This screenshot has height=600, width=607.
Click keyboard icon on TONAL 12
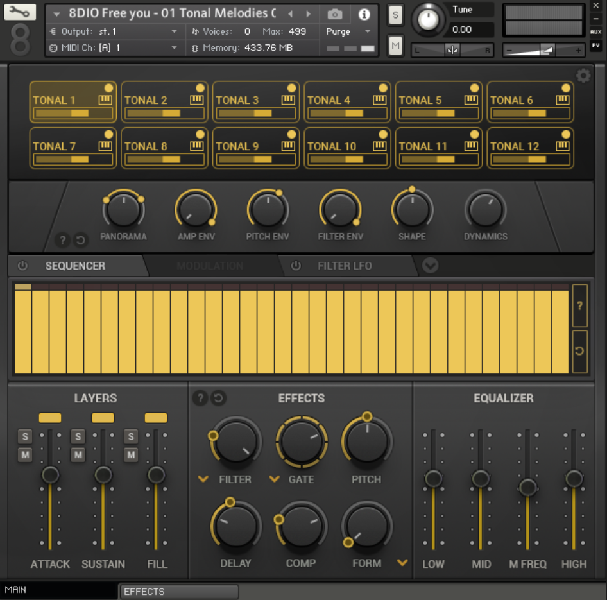[563, 146]
